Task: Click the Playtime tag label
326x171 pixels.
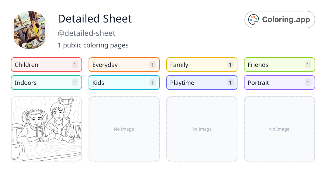Action: coord(182,83)
